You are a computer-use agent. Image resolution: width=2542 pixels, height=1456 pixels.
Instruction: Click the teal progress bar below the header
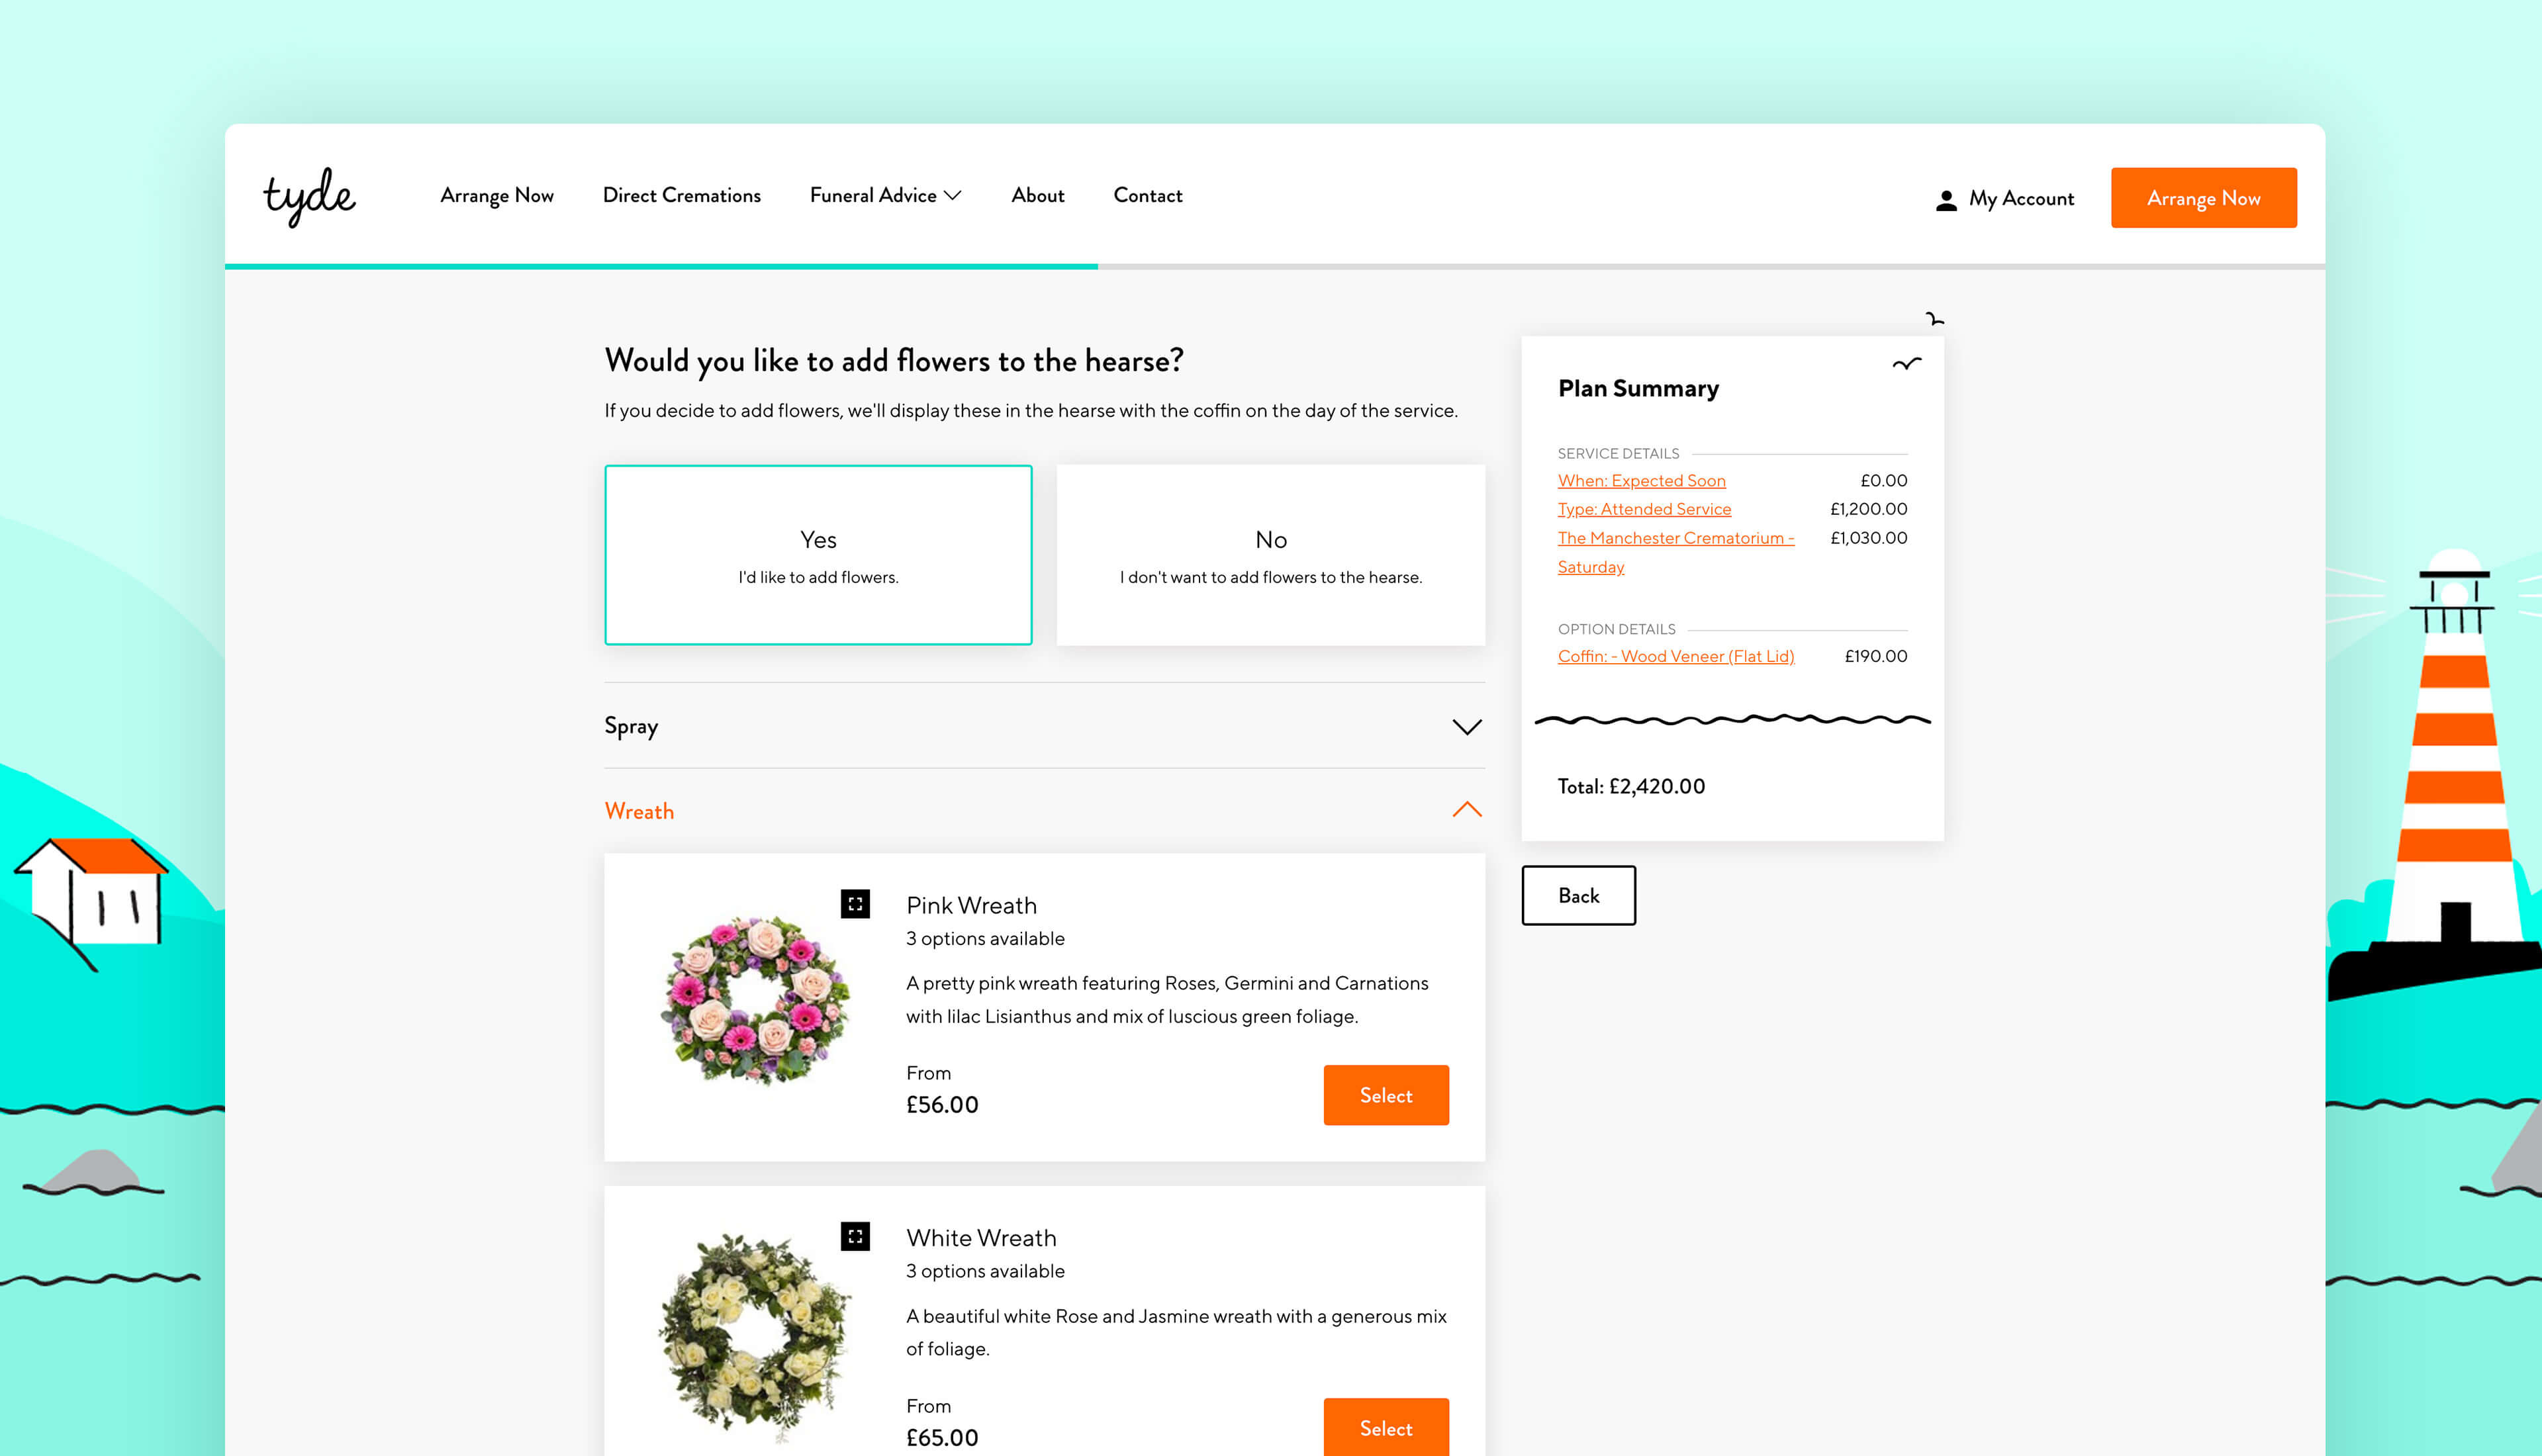[660, 265]
